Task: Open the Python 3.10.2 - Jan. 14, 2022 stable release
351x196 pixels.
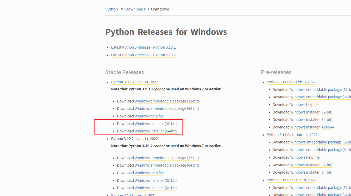Action: 135,139
